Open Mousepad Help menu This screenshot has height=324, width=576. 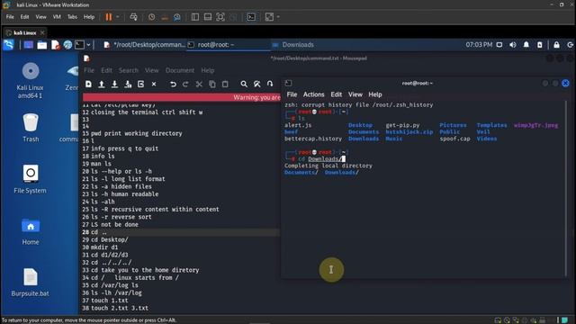(x=208, y=70)
